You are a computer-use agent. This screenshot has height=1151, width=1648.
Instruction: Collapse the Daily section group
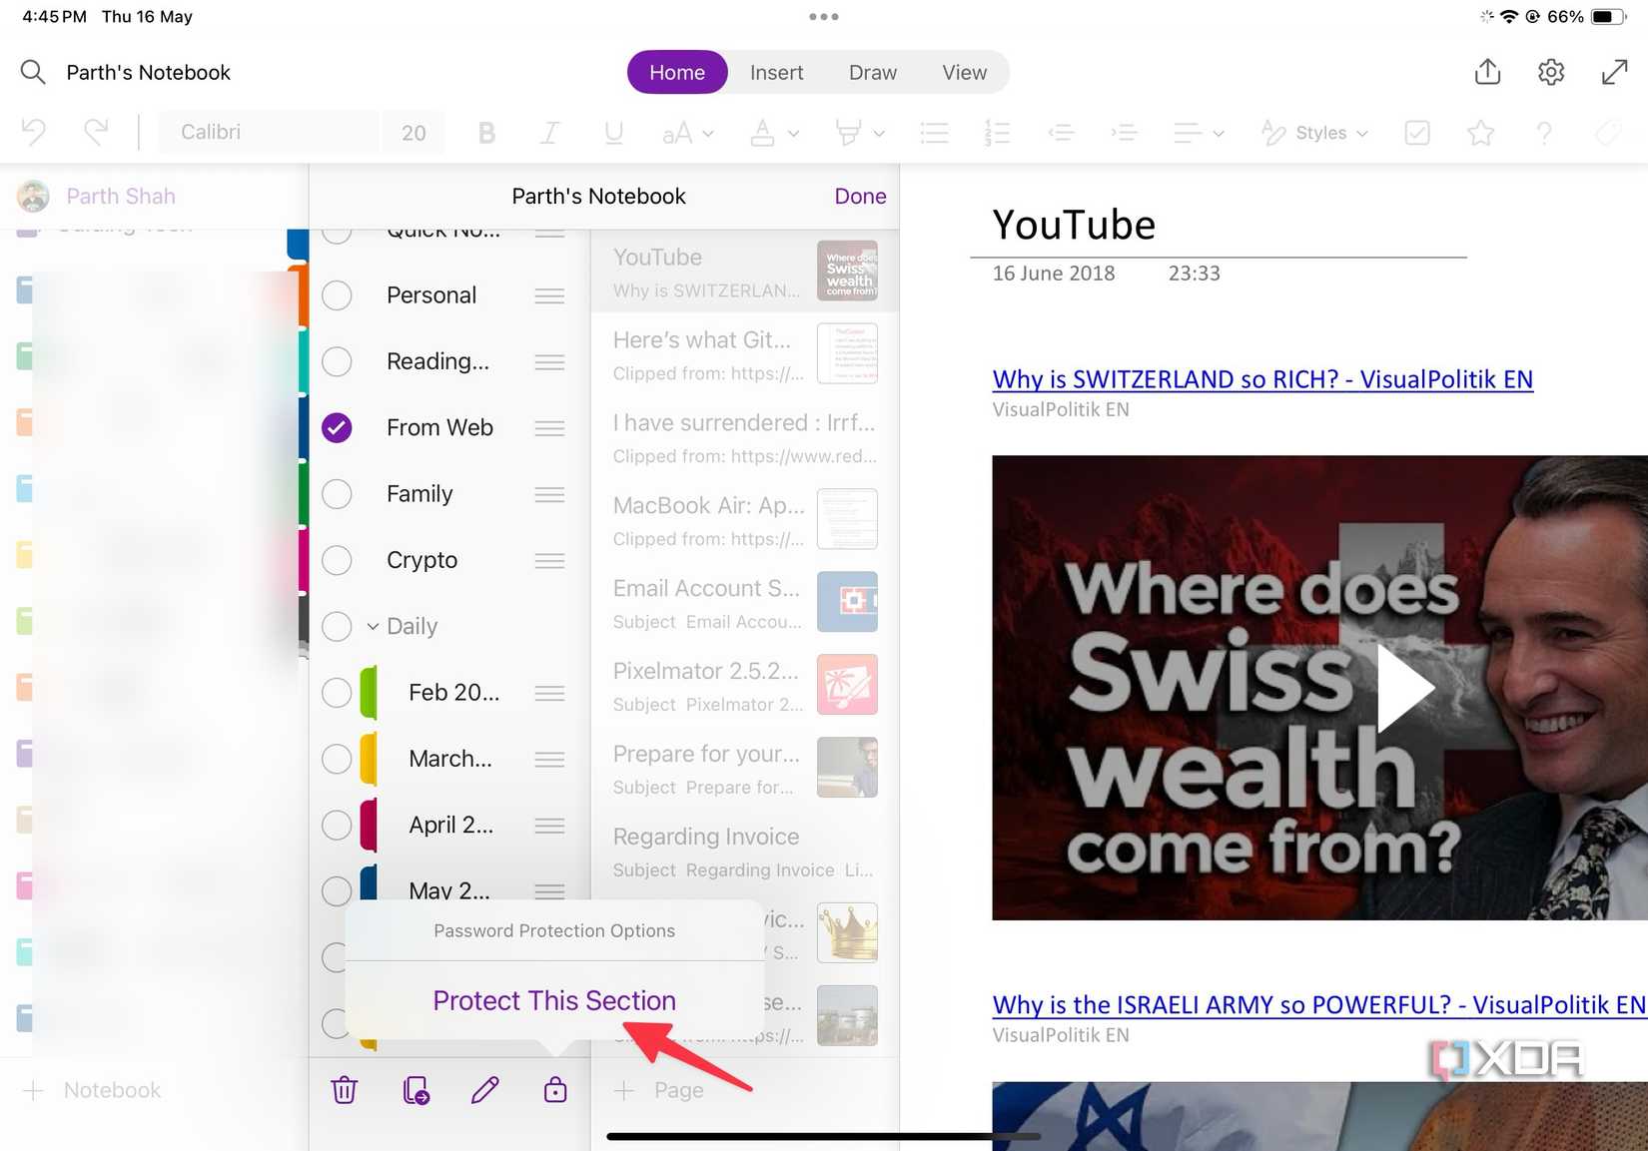click(373, 626)
